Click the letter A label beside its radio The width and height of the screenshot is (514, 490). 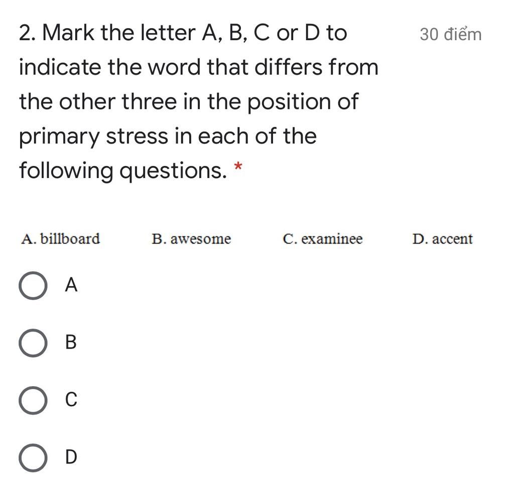(71, 285)
